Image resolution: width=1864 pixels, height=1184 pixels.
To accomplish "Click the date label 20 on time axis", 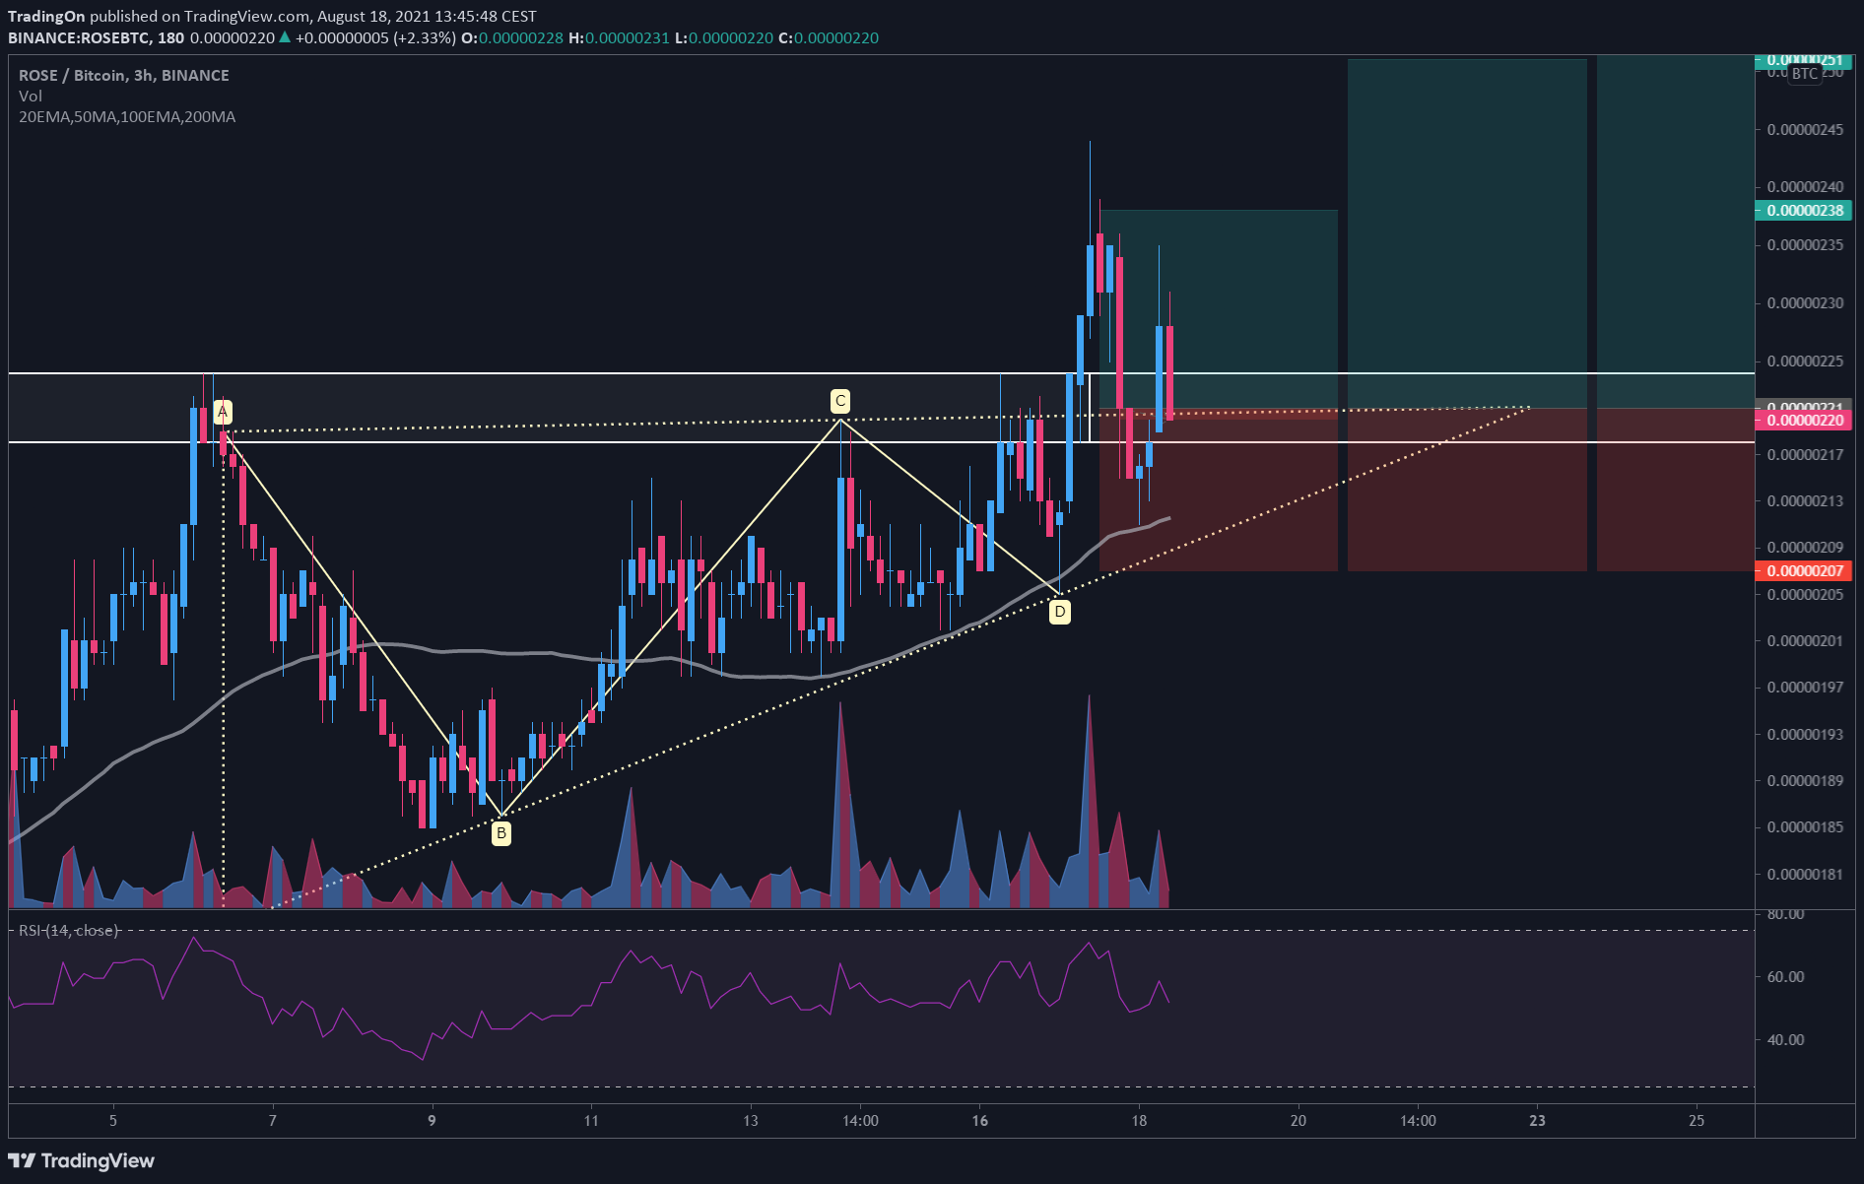I will pyautogui.click(x=1298, y=1121).
